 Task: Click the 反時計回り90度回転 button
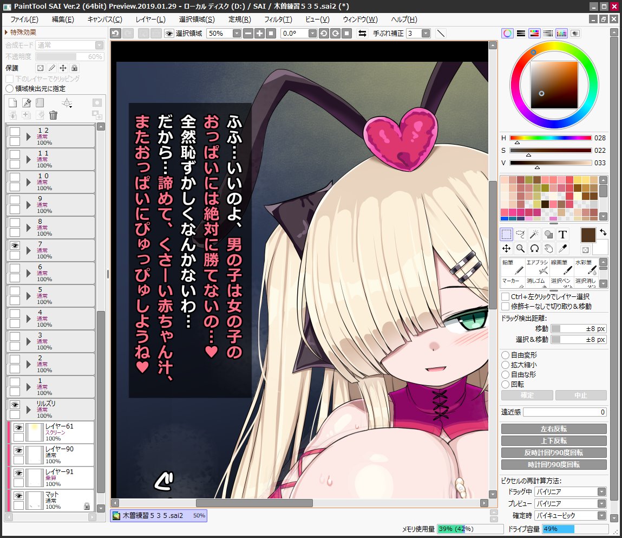554,452
